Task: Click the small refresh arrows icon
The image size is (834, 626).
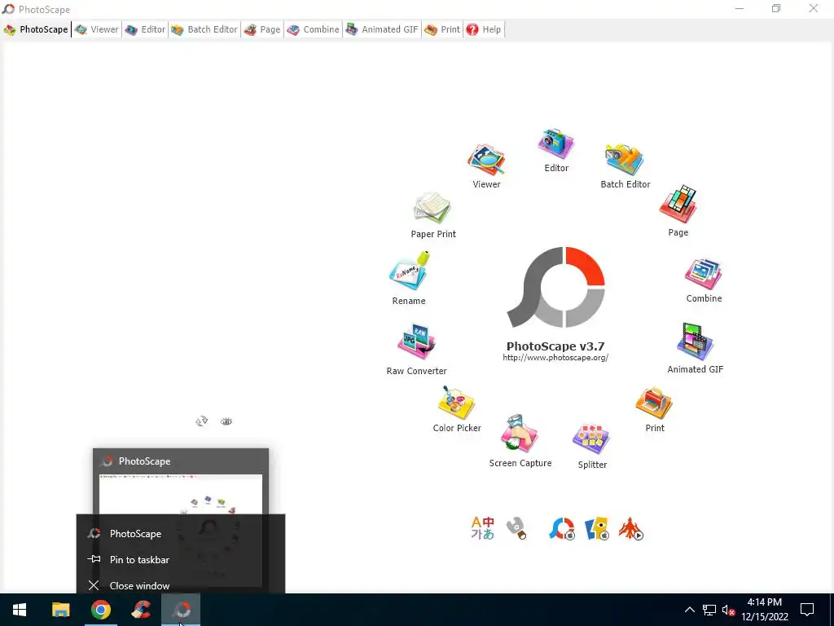Action: pos(202,421)
